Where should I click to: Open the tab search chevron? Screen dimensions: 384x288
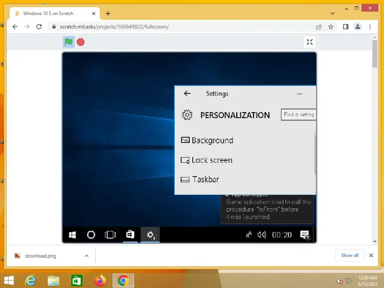click(x=332, y=13)
